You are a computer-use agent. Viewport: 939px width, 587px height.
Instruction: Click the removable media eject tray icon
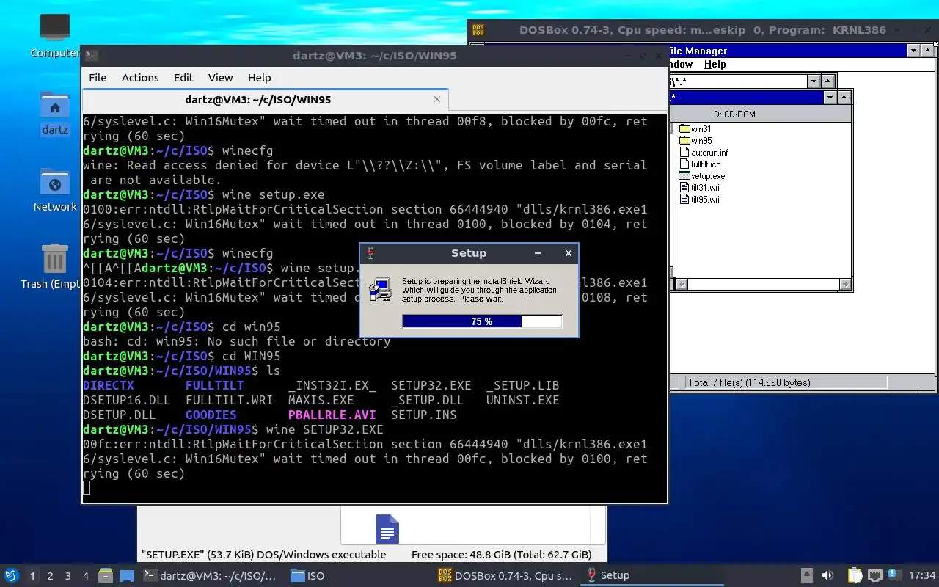[807, 575]
